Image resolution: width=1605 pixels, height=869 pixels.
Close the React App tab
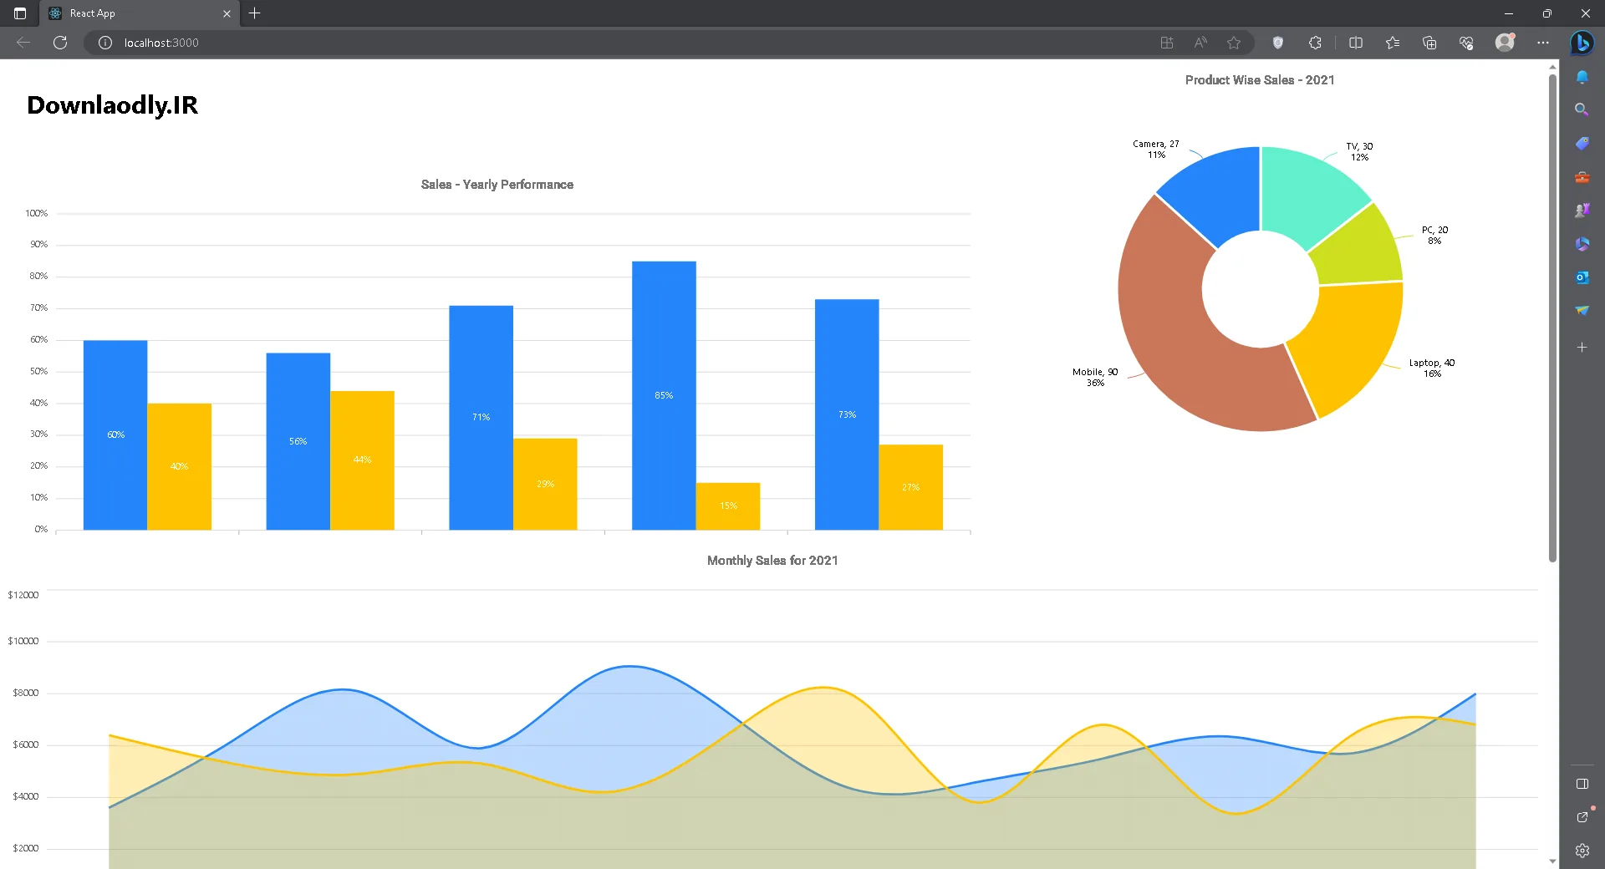point(227,13)
